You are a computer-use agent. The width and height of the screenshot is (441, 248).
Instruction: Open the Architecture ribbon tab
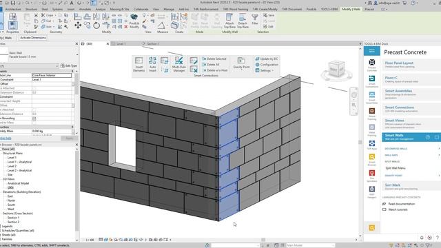pos(13,9)
